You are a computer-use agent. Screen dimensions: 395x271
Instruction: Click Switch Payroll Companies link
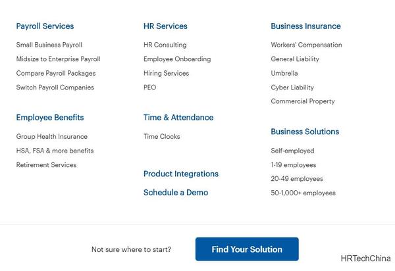tap(55, 87)
